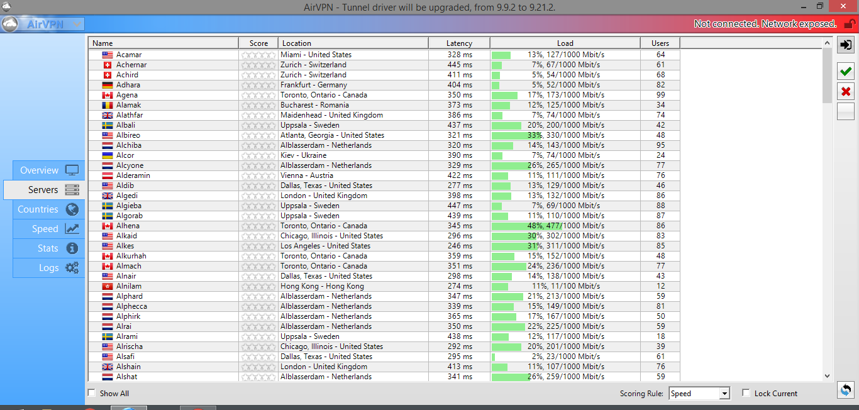The height and width of the screenshot is (410, 859).
Task: Sort the server list by the Location column
Action: click(353, 43)
